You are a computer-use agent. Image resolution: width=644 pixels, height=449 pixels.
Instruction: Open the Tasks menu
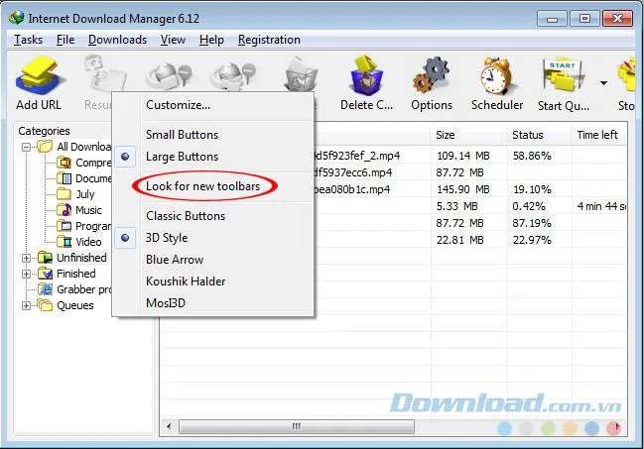pos(29,40)
